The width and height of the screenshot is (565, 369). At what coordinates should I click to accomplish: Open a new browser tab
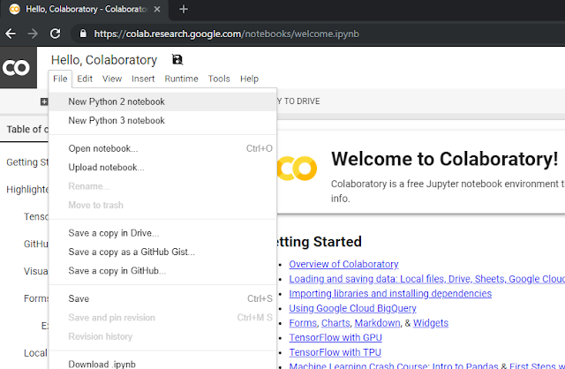point(184,9)
